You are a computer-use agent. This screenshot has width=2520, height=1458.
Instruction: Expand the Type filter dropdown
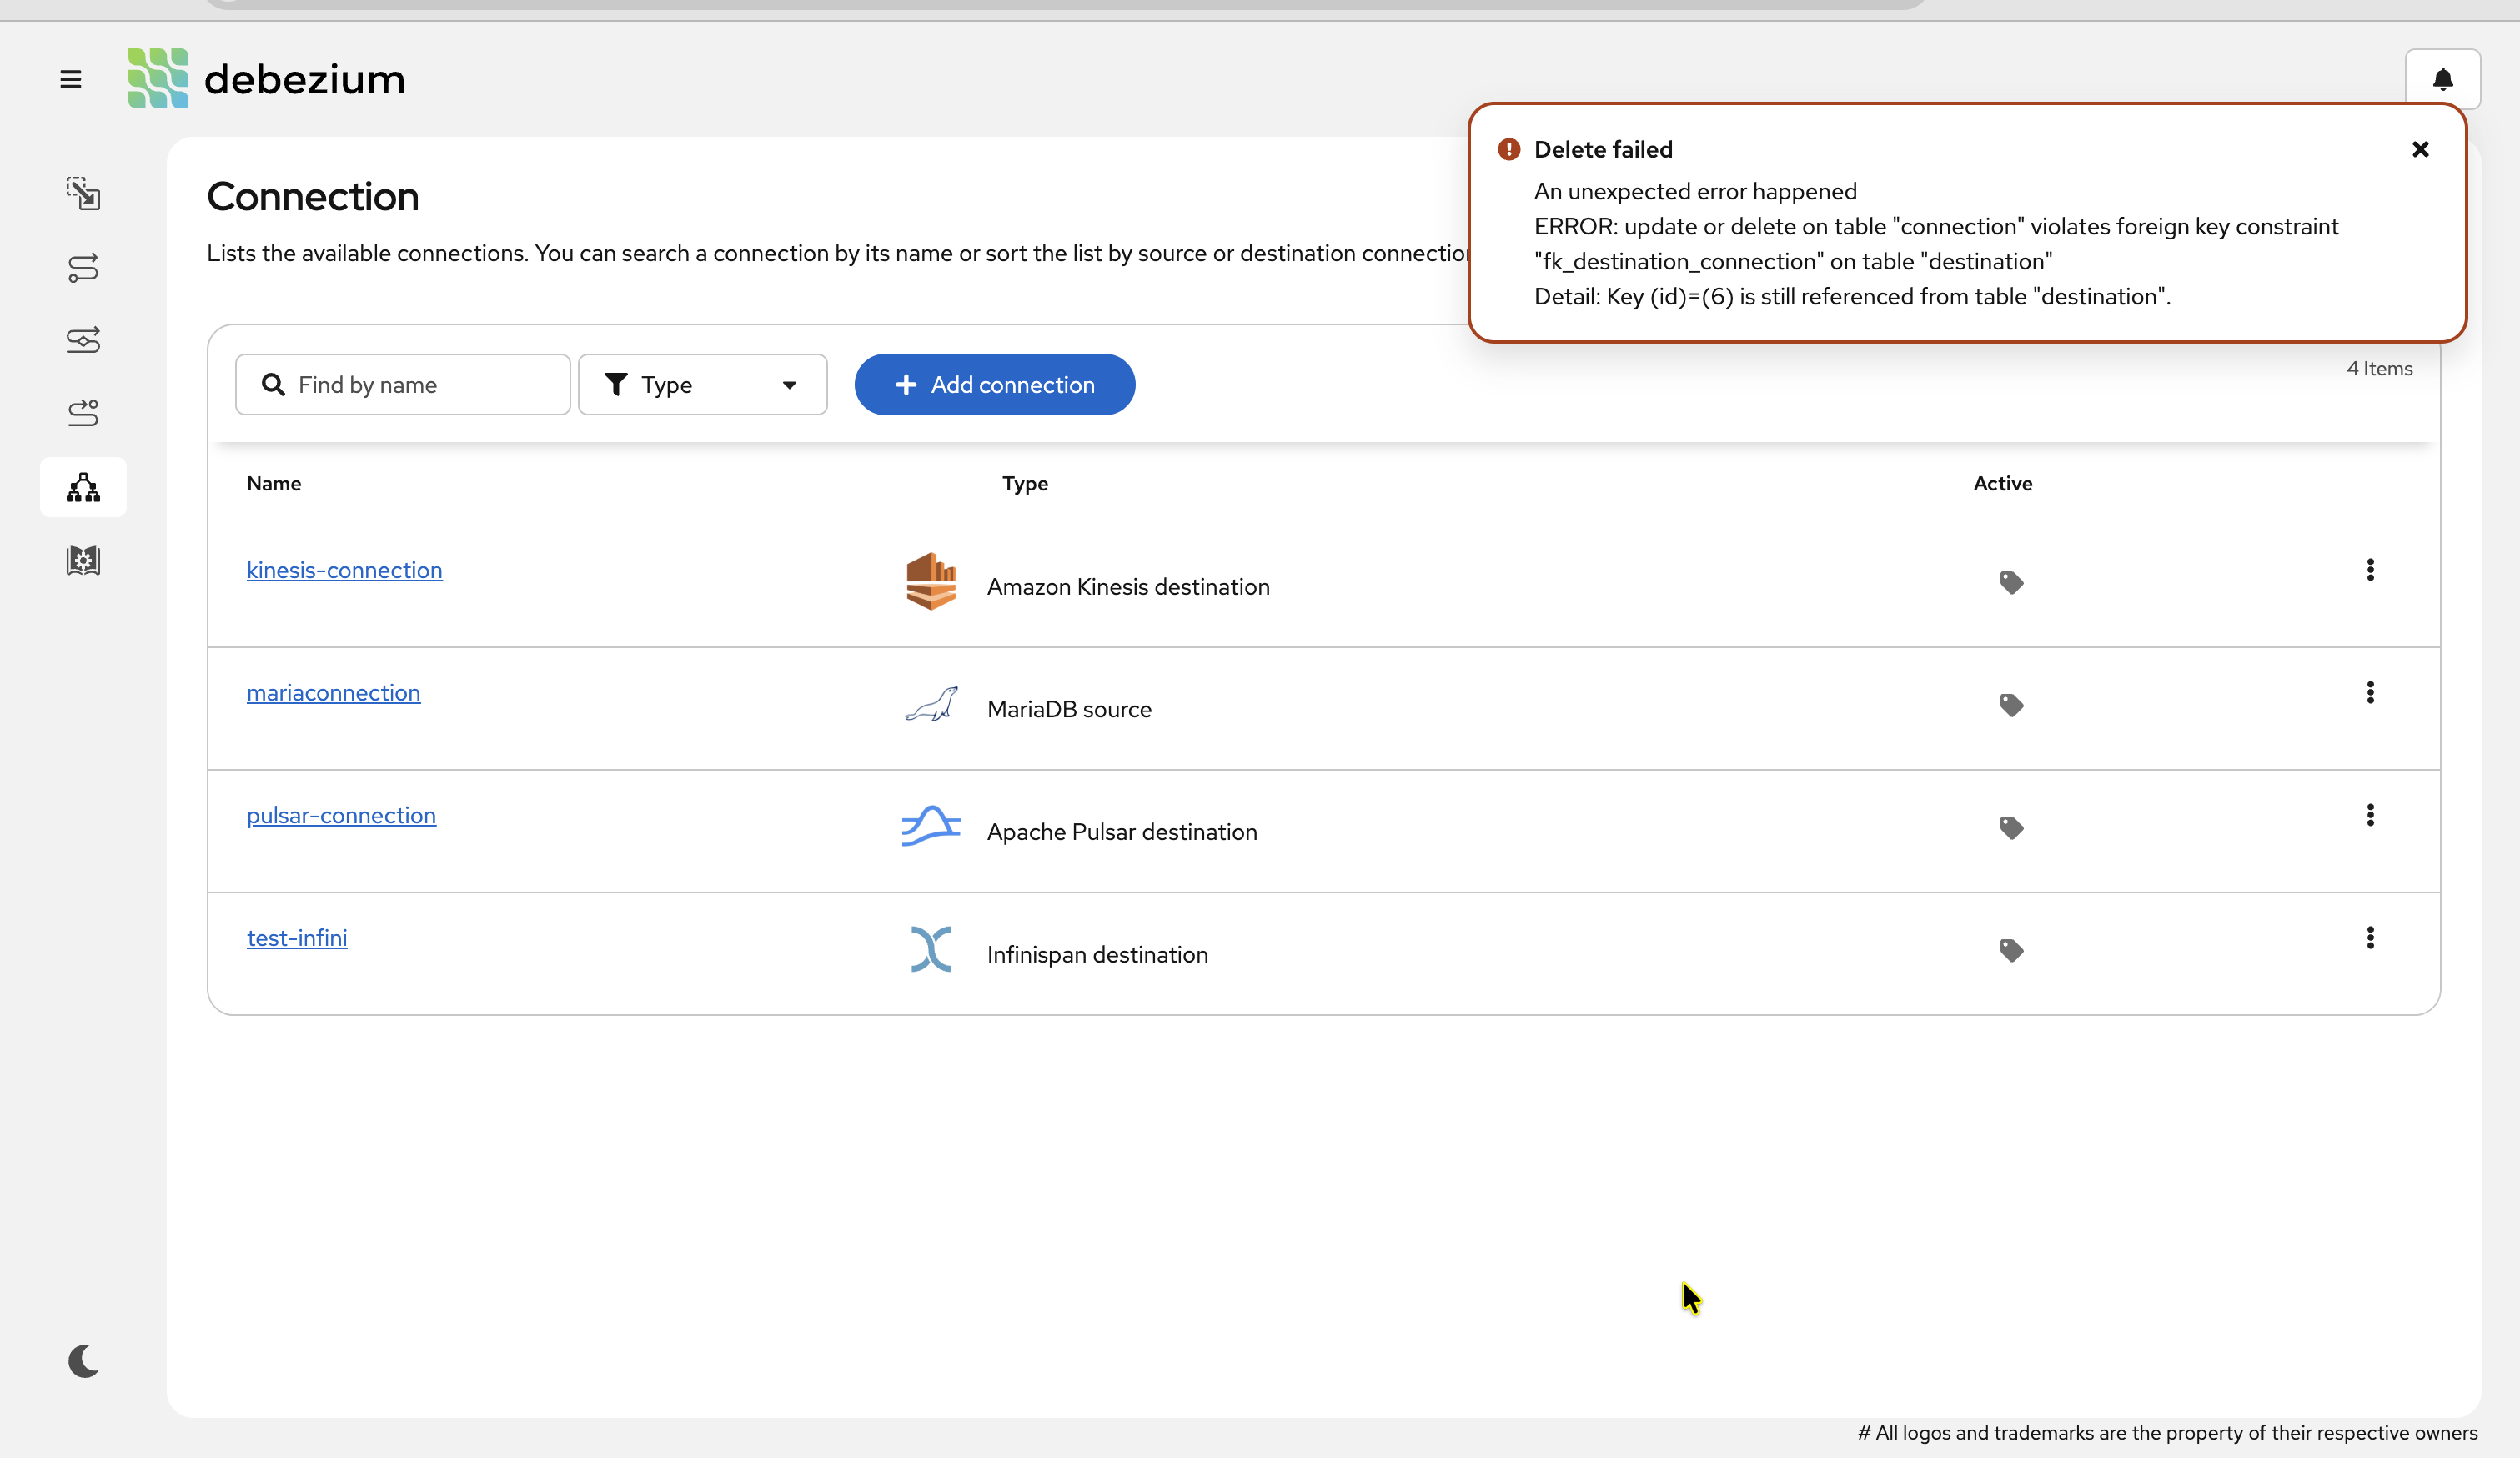click(x=702, y=385)
